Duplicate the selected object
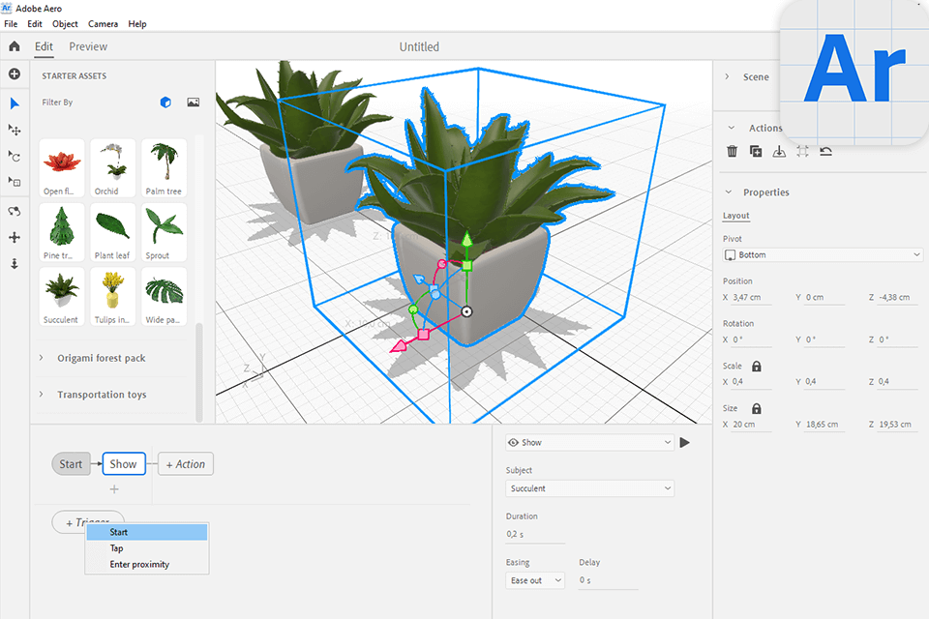 [756, 151]
